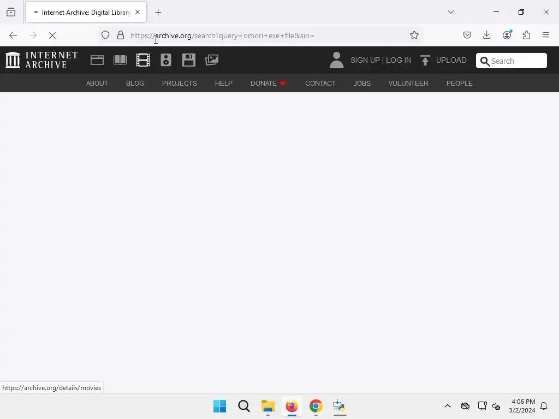Bookmark this page with the star

[x=414, y=35]
